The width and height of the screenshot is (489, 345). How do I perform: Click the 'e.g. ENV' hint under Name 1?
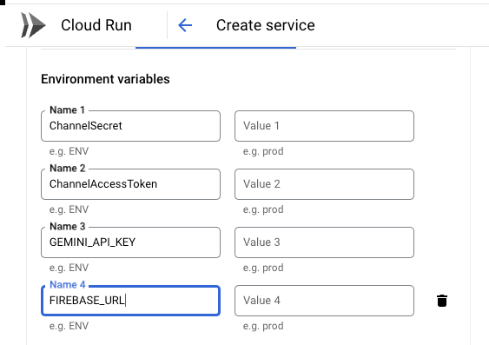pos(69,151)
